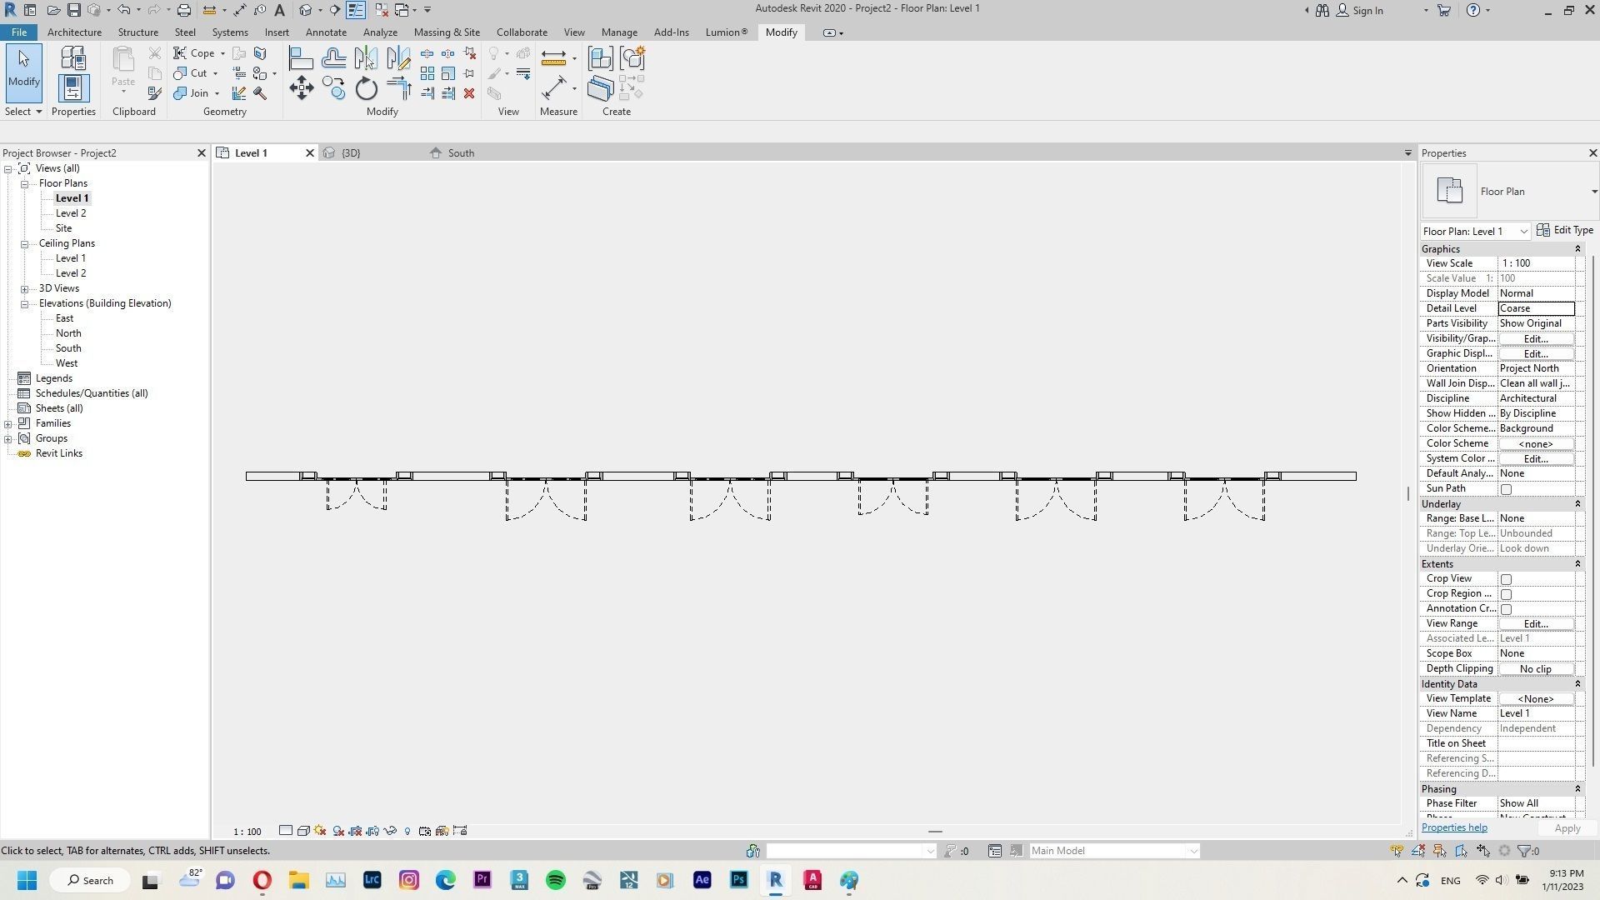1600x900 pixels.
Task: Open the Floor Plan: Level 1 dropdown
Action: click(1522, 232)
